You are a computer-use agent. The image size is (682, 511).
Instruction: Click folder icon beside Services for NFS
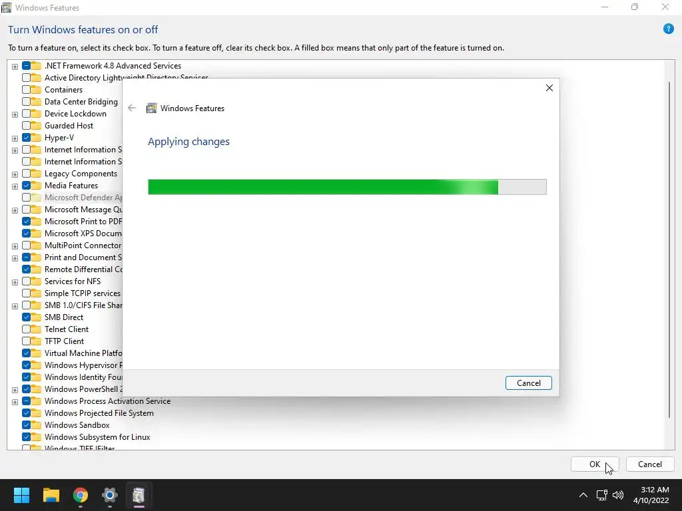point(36,281)
